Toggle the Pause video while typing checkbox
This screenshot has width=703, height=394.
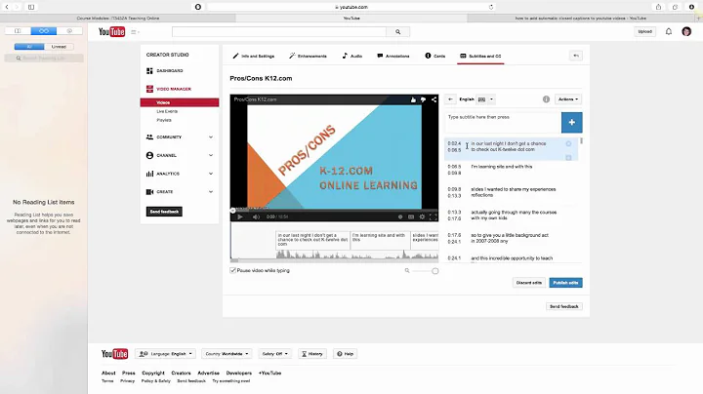click(232, 270)
